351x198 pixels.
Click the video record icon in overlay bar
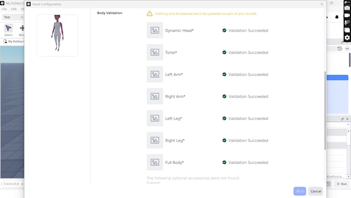pos(347,15)
